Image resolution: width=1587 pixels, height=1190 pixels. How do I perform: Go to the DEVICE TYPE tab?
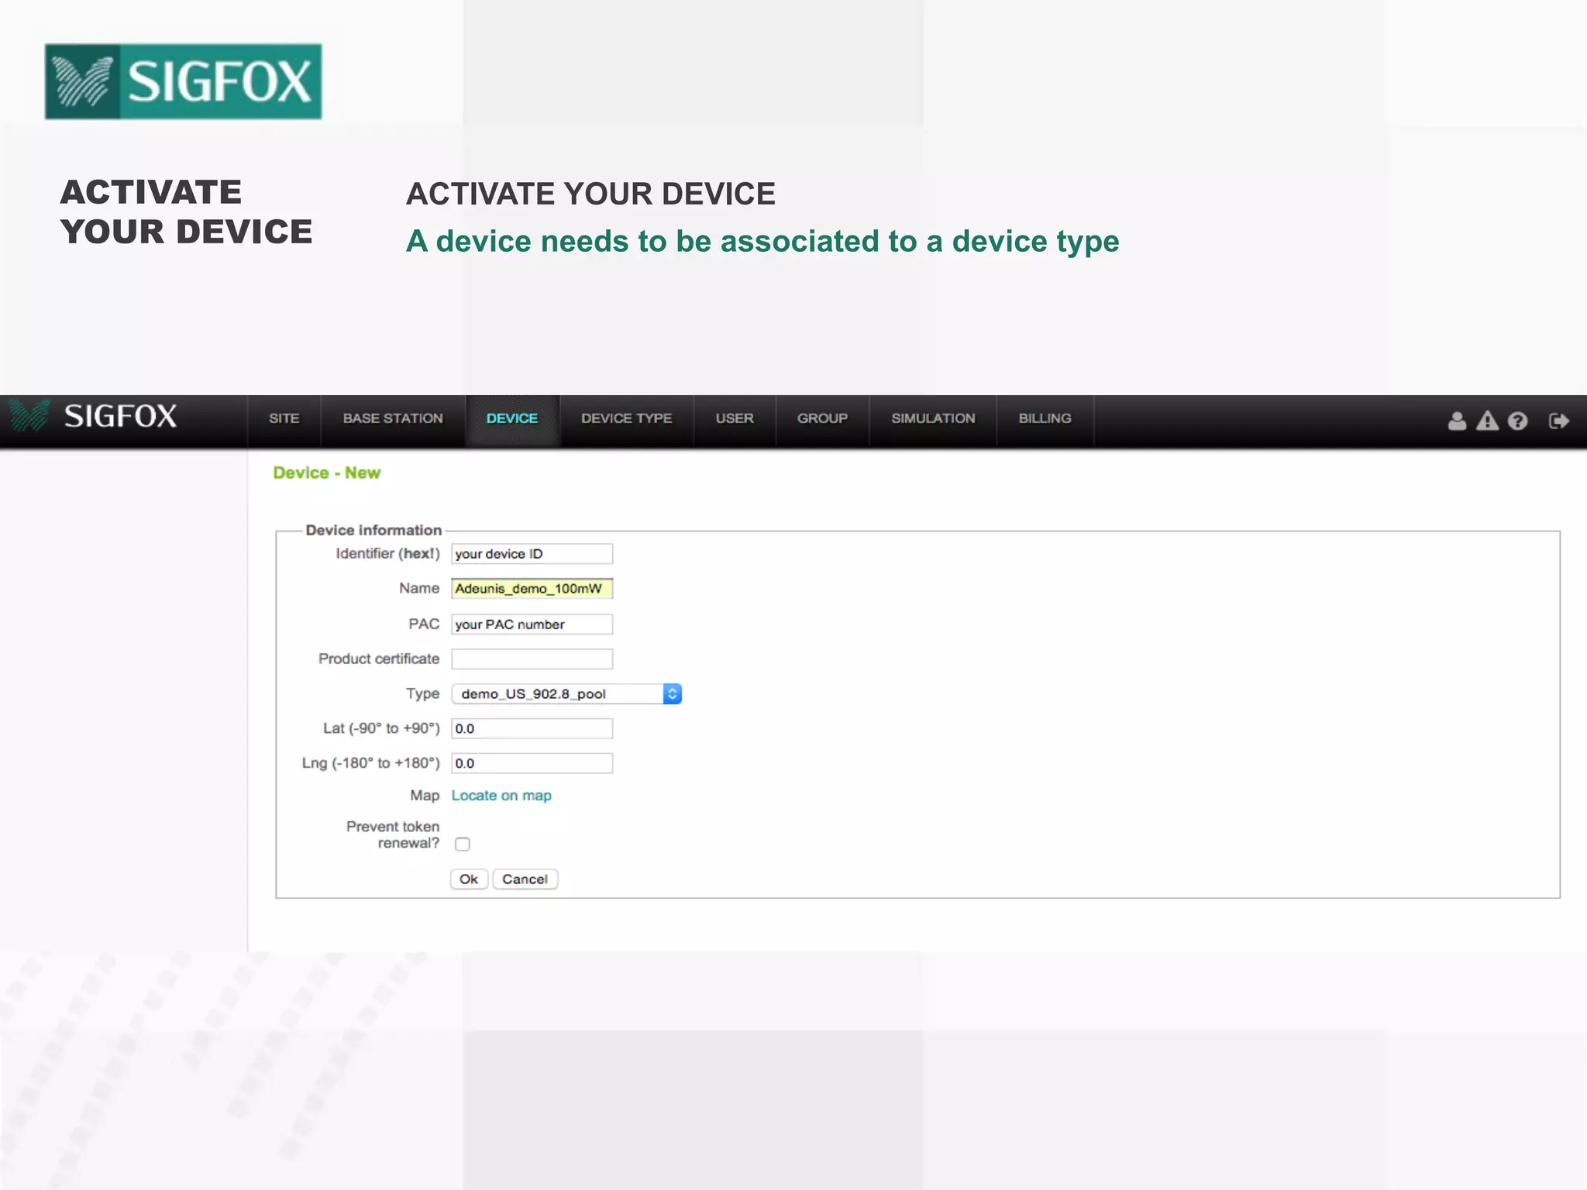[x=627, y=418]
